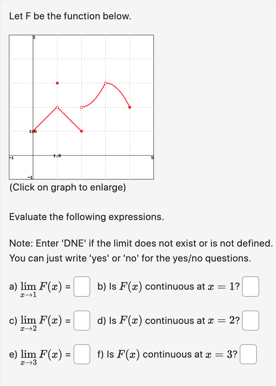This screenshot has height=386, width=276.
Task: Click the red line segment rising from origin
Action: 45,119
